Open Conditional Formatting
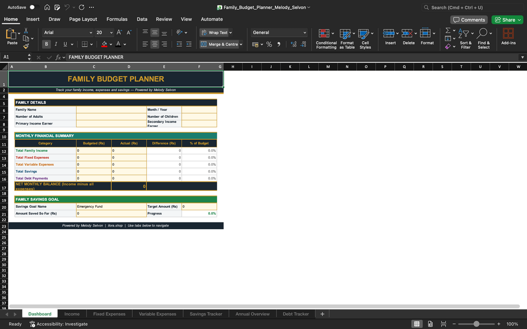This screenshot has height=329, width=527. [326, 39]
